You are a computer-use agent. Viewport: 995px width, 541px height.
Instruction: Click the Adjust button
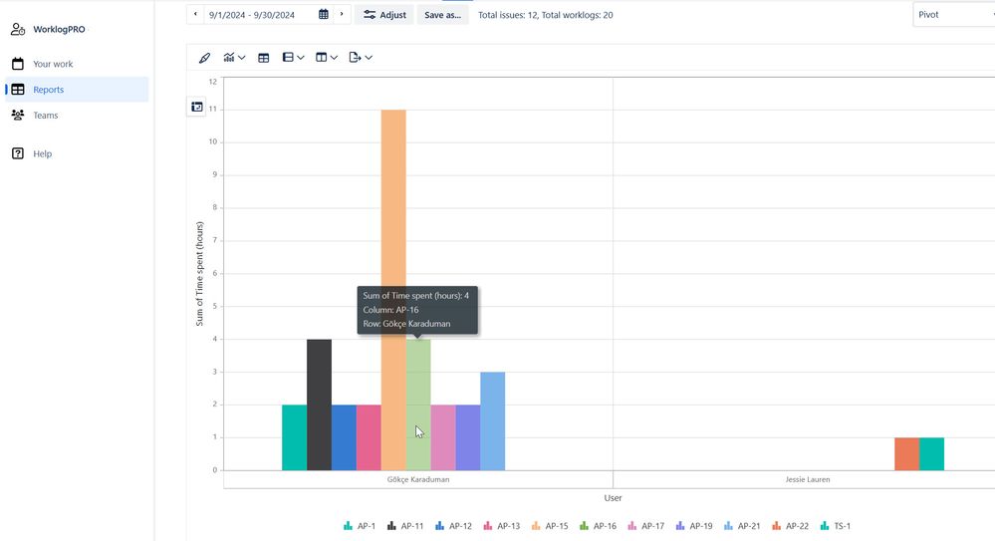(384, 15)
